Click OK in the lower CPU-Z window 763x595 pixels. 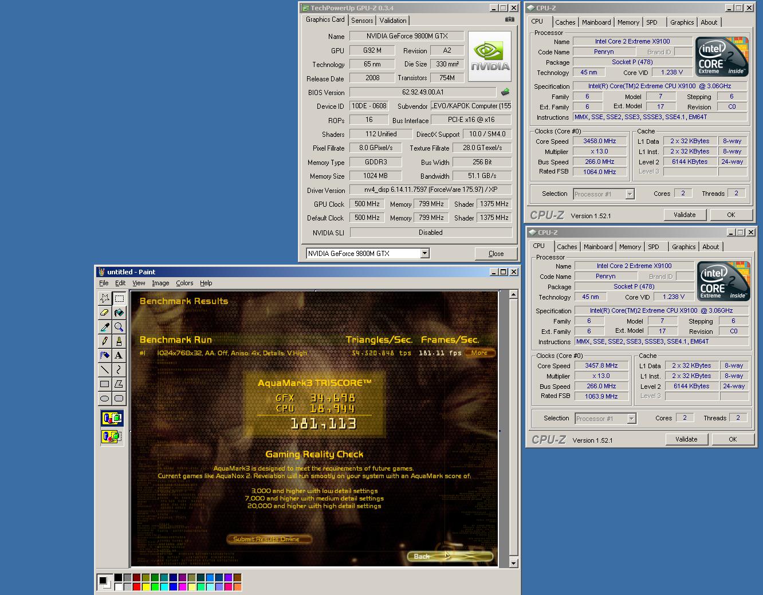click(733, 439)
